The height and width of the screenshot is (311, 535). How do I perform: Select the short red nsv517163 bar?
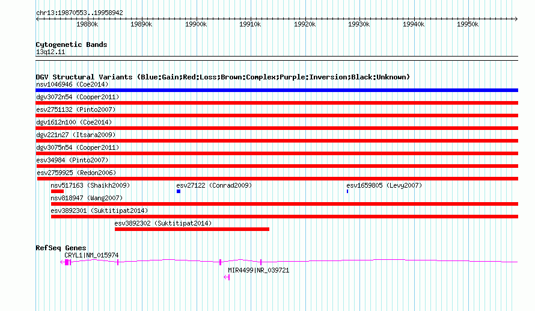[57, 191]
